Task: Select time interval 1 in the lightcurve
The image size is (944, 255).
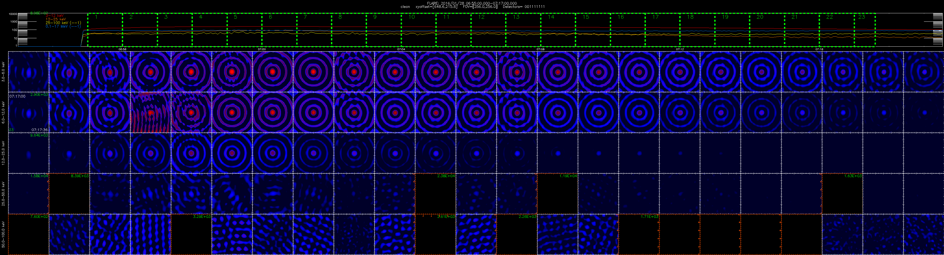Action: [x=105, y=30]
